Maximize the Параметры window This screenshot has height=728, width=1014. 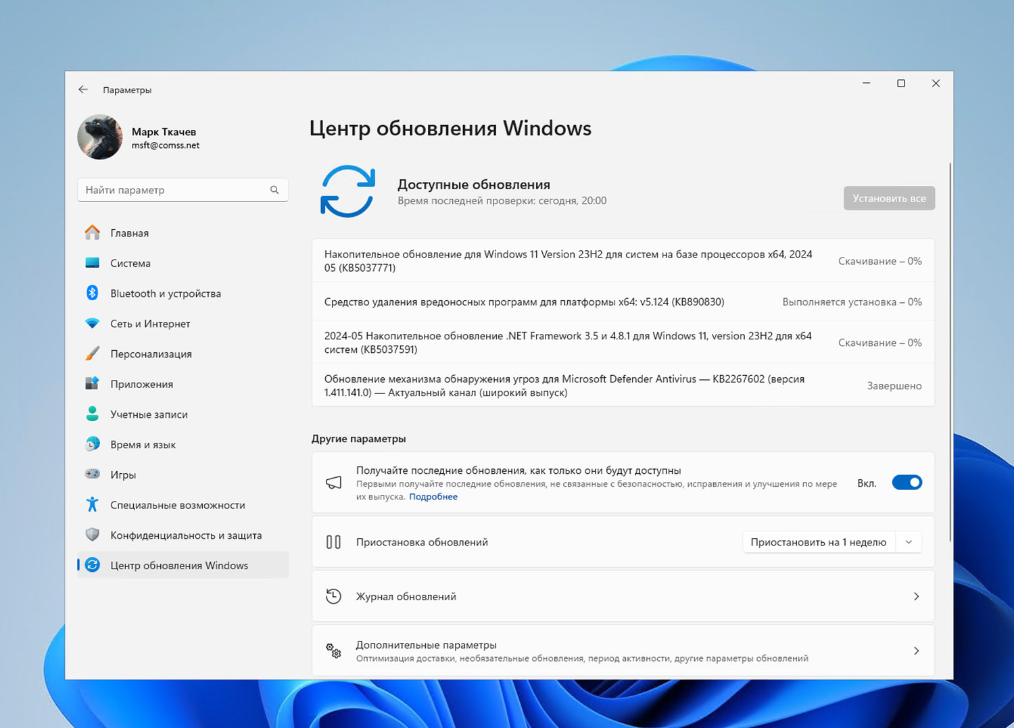click(901, 83)
